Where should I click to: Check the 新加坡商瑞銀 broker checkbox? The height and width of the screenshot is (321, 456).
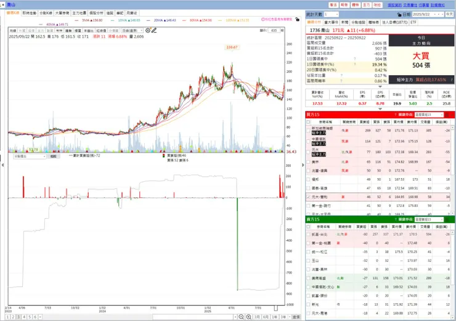(x=308, y=130)
